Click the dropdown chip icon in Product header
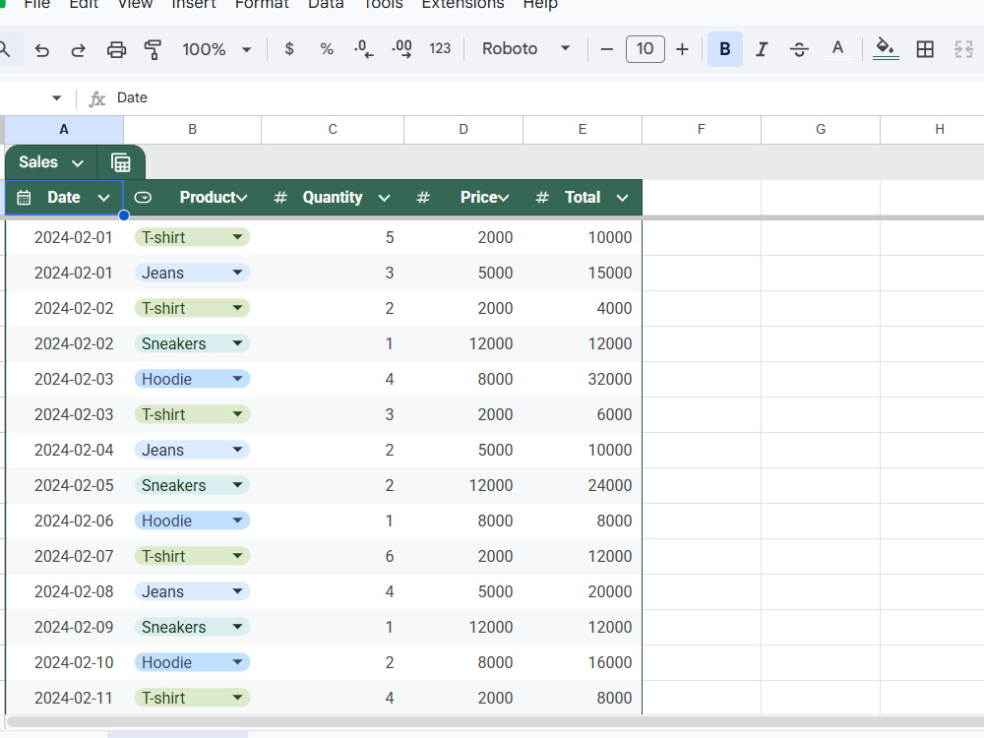Screen dimensions: 984x738 (x=143, y=198)
